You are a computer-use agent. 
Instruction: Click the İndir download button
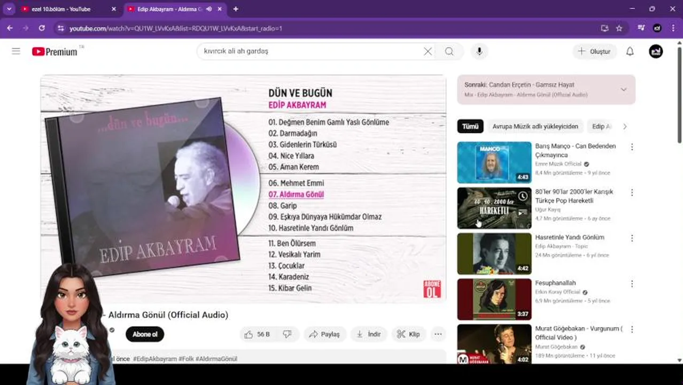[369, 334]
